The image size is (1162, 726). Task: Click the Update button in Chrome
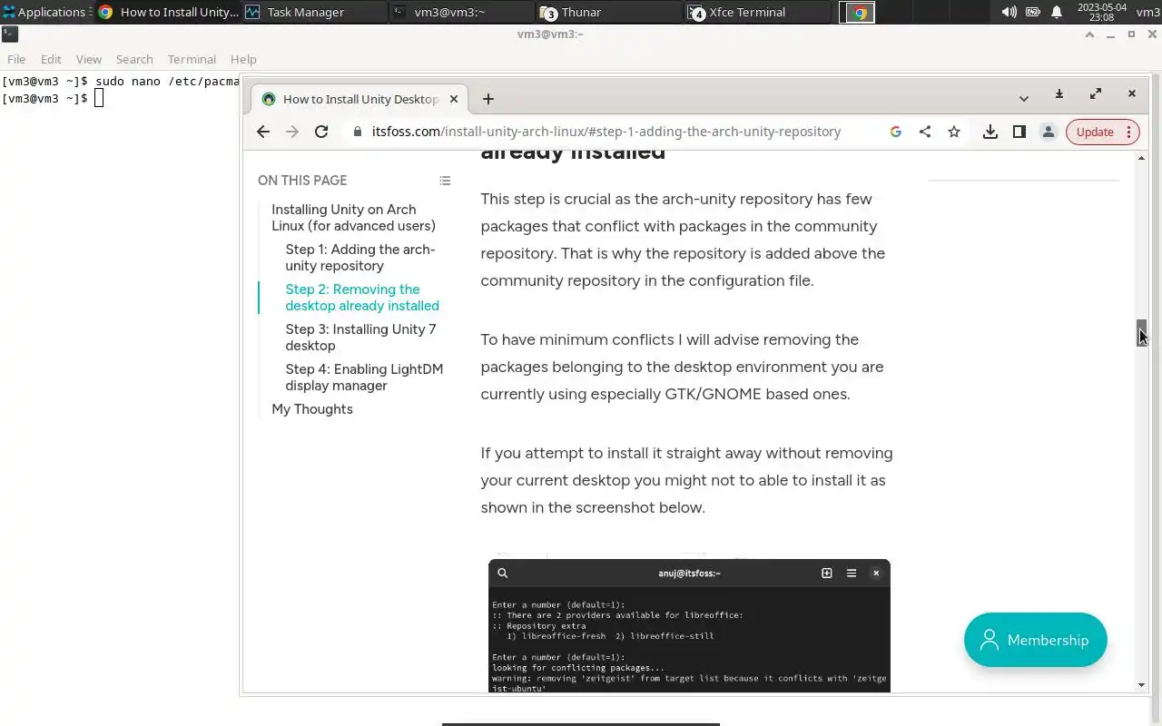(x=1102, y=132)
